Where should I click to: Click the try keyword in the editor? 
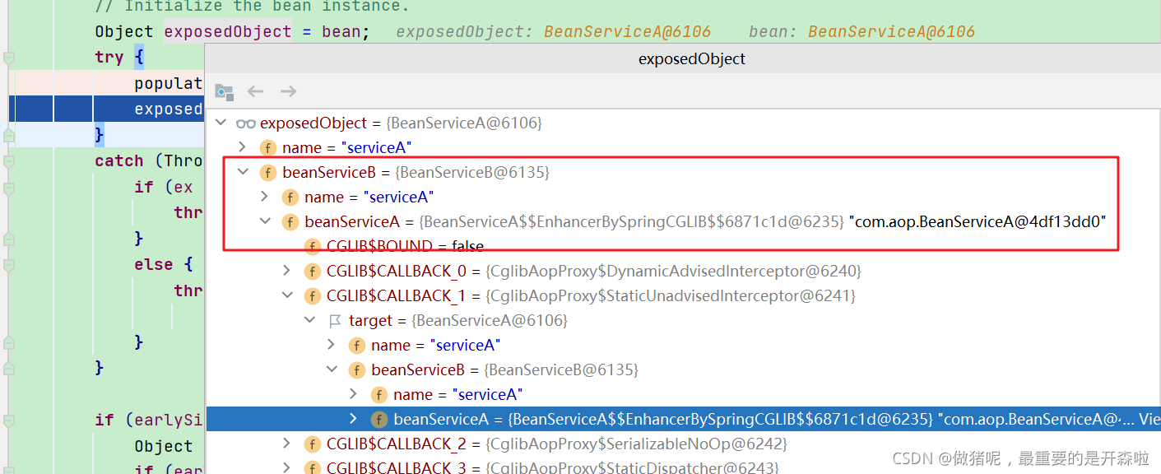click(x=109, y=58)
